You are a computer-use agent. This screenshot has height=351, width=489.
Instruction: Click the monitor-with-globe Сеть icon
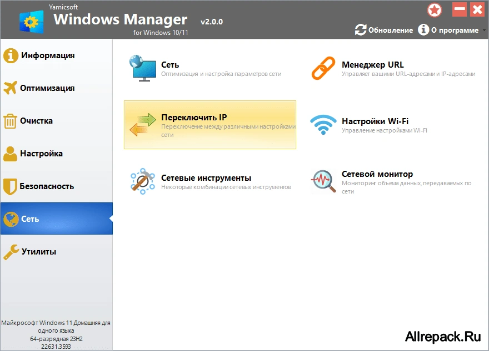(143, 68)
